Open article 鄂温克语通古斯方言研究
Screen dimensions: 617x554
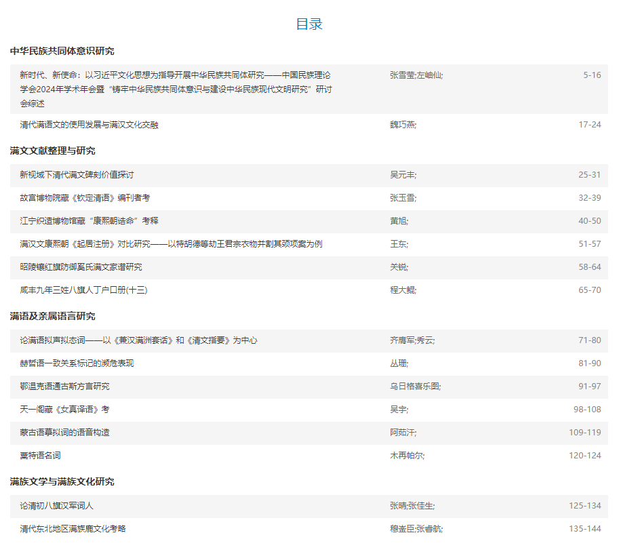(64, 387)
